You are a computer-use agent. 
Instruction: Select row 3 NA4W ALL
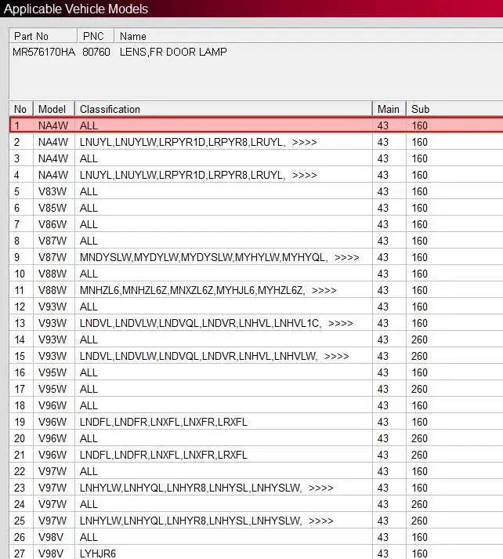coord(256,158)
